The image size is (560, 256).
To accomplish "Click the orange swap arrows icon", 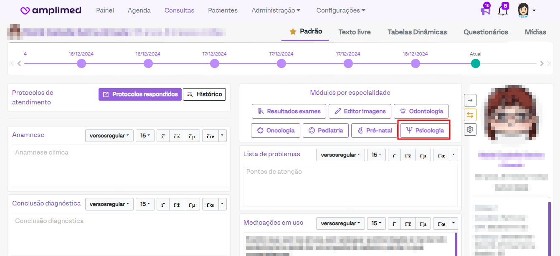I will pos(470,115).
